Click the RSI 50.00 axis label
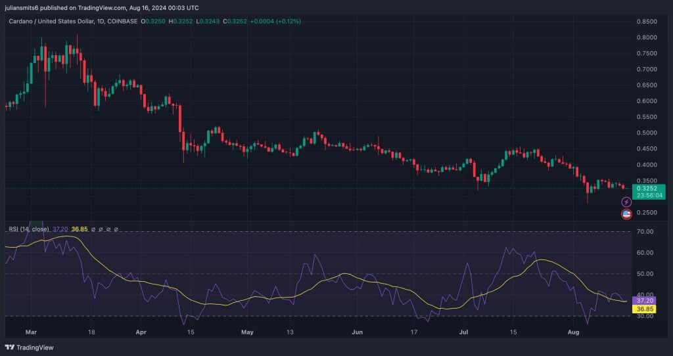 point(645,274)
